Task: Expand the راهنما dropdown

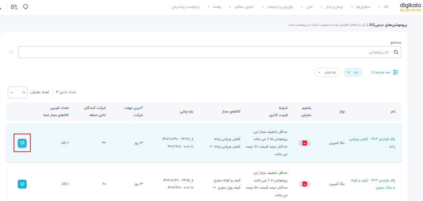Action: [215, 7]
